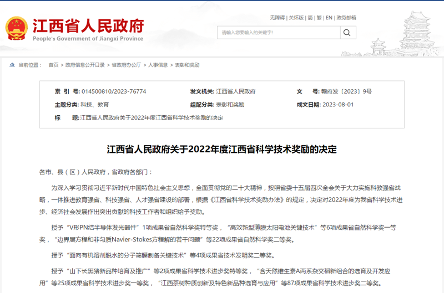Image resolution: width=444 pixels, height=293 pixels.
Task: Click the date 2023-08-01
Action: pyautogui.click(x=338, y=105)
